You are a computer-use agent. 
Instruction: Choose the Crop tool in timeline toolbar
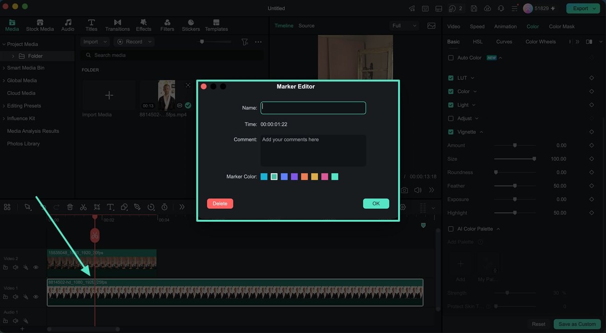coord(96,207)
